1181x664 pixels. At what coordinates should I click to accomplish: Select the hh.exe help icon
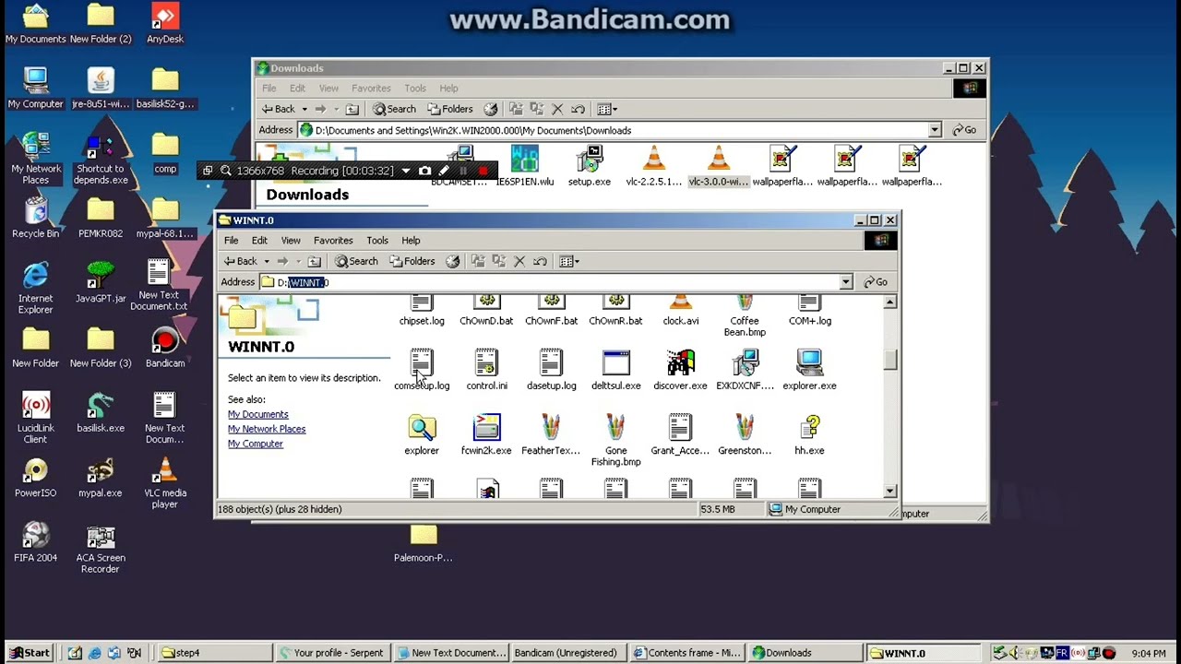point(809,433)
